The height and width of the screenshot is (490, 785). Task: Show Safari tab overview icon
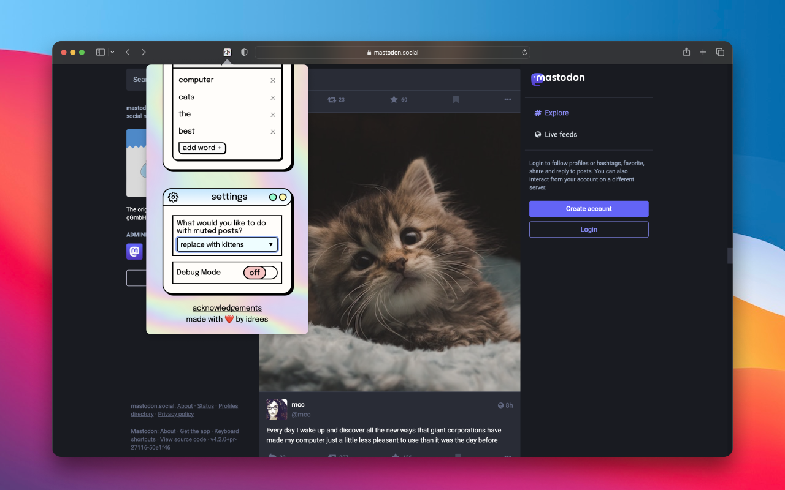point(720,53)
